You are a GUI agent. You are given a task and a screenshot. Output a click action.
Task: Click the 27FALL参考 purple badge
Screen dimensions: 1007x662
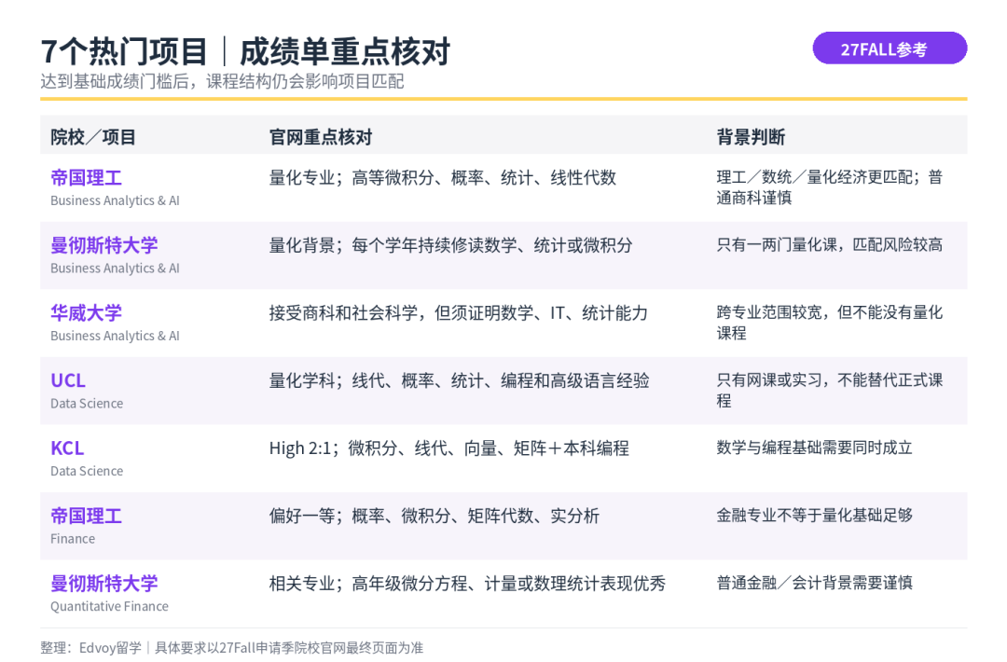pos(890,48)
